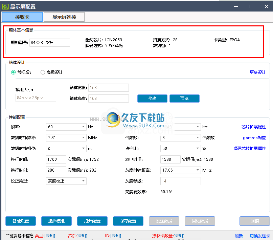Click the 回读 button
The height and width of the screenshot is (240, 273).
click(x=255, y=221)
